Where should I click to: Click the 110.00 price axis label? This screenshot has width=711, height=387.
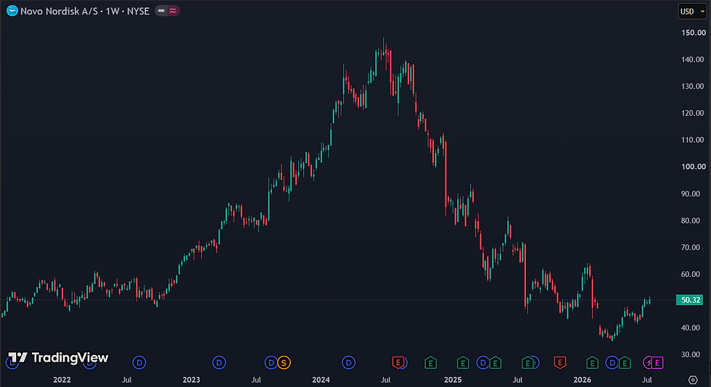coord(692,140)
